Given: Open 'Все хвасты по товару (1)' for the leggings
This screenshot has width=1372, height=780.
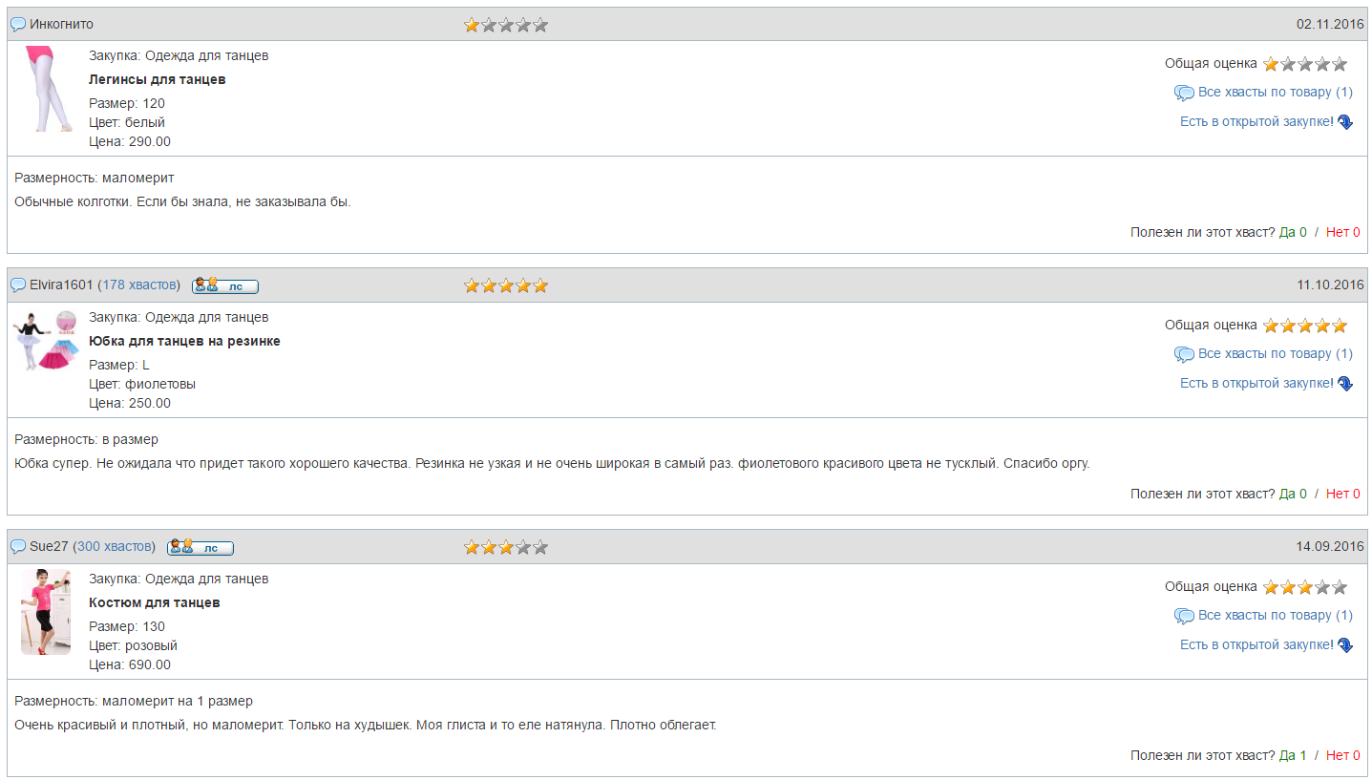Looking at the screenshot, I should coord(1276,92).
